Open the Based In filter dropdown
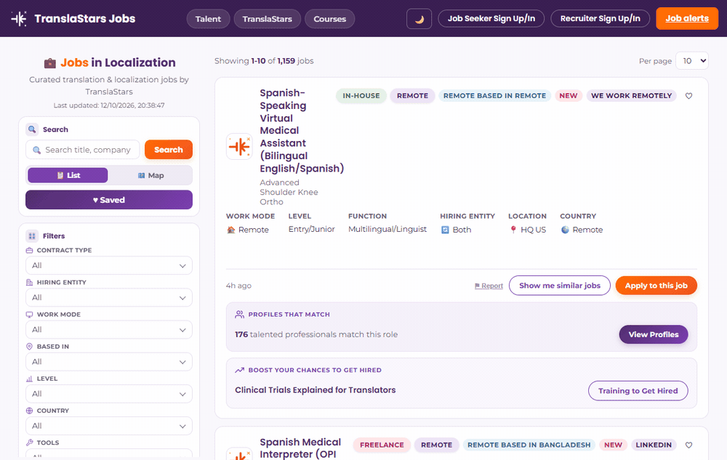The height and width of the screenshot is (460, 727). 109,362
